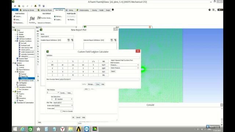The height and width of the screenshot is (132, 235).
Task: Click Help in Custom Field Function Calculator
Action: (103, 84)
